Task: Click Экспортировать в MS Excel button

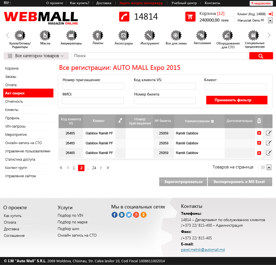Action: tap(240, 182)
